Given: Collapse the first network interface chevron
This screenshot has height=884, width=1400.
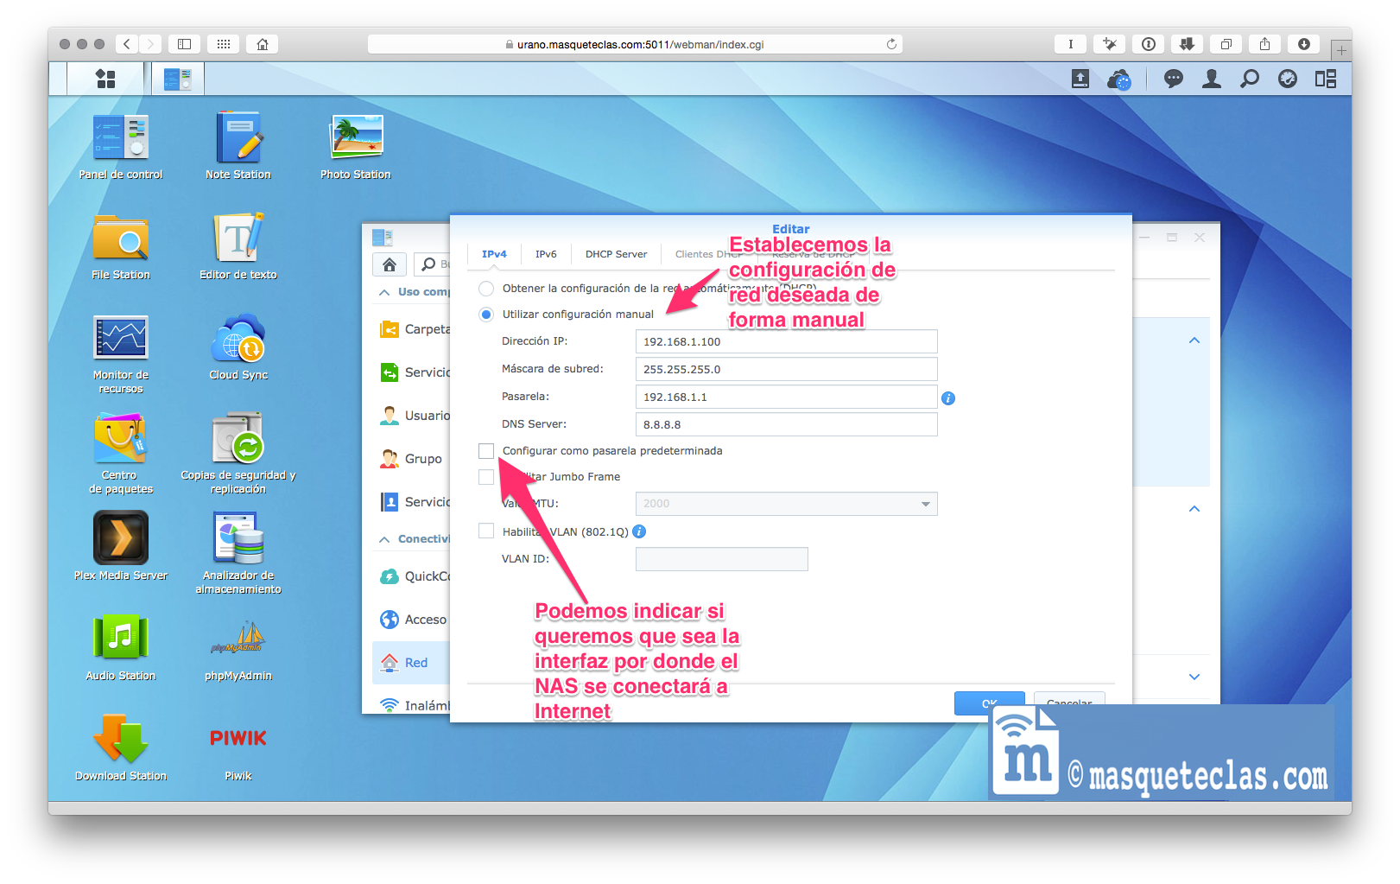Looking at the screenshot, I should point(1194,340).
